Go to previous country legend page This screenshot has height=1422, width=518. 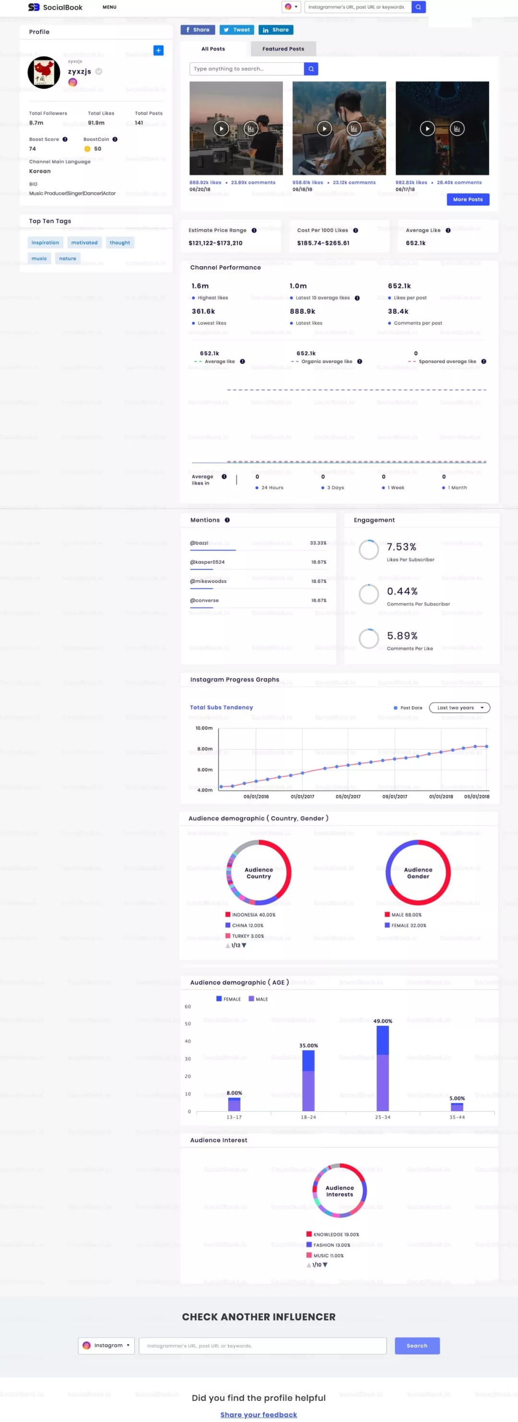(228, 946)
